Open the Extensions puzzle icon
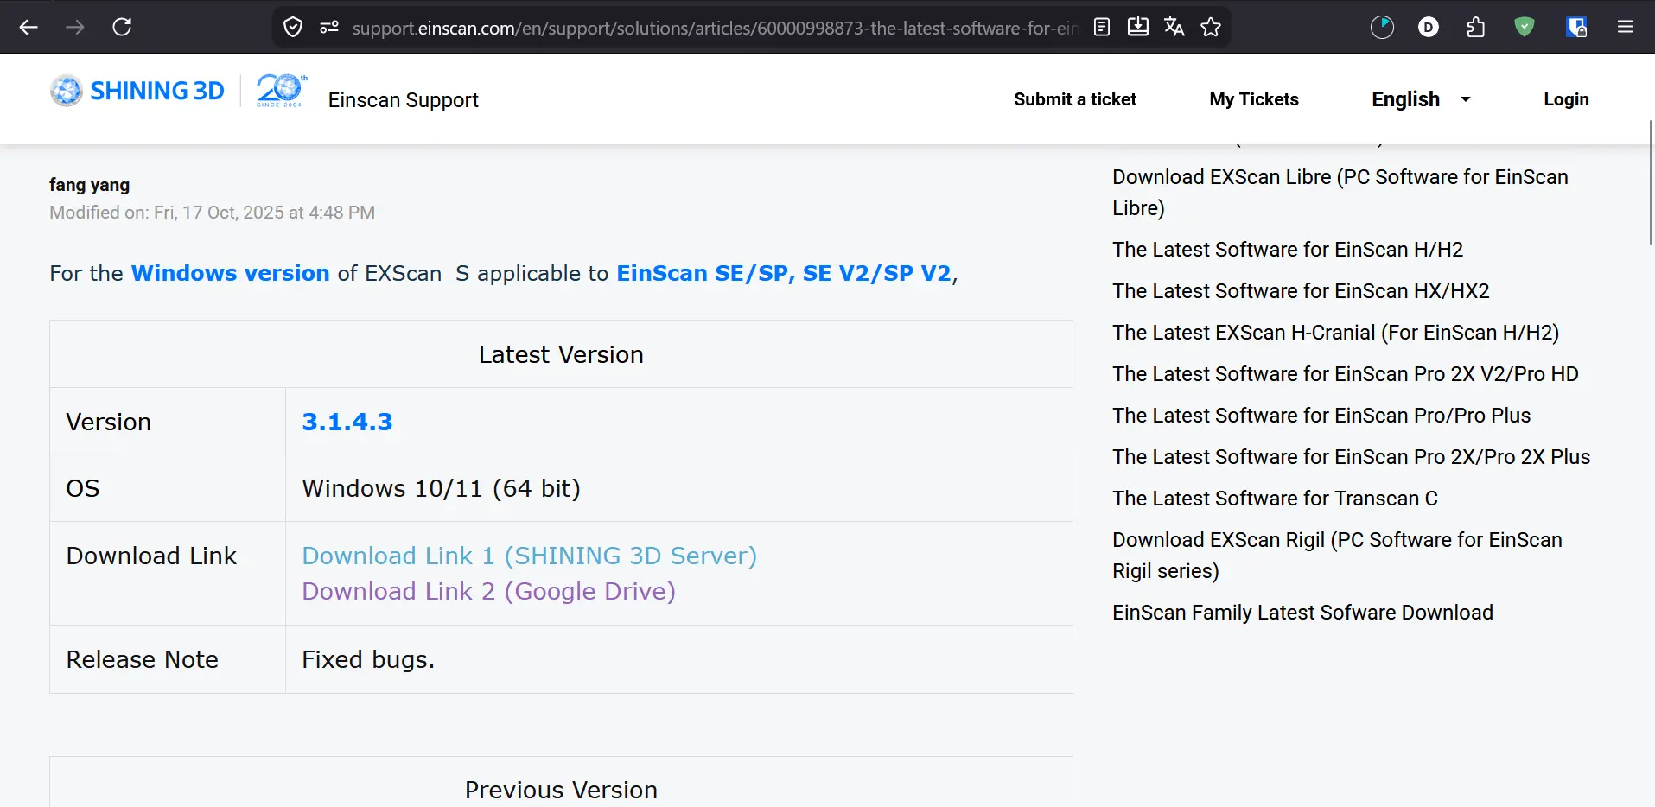The width and height of the screenshot is (1655, 807). [x=1476, y=27]
